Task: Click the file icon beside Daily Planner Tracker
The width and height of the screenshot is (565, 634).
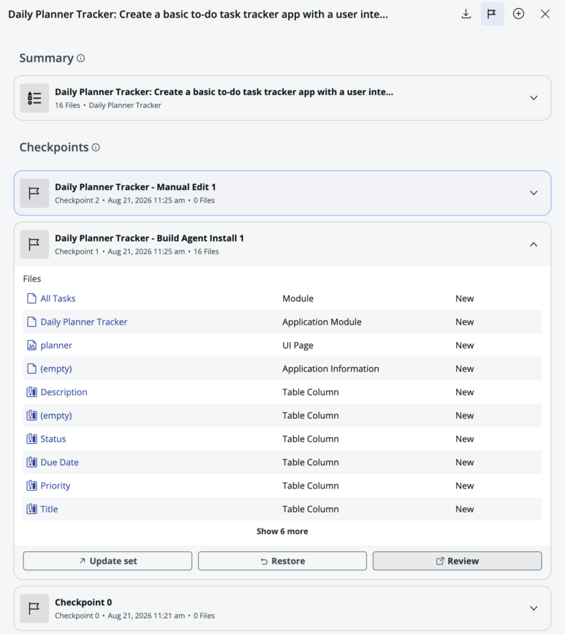Action: click(31, 322)
